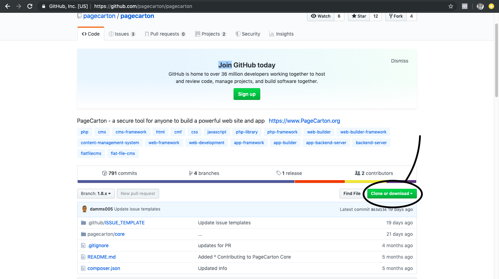Click the file icon next to composer.json
The image size is (499, 279).
83,268
